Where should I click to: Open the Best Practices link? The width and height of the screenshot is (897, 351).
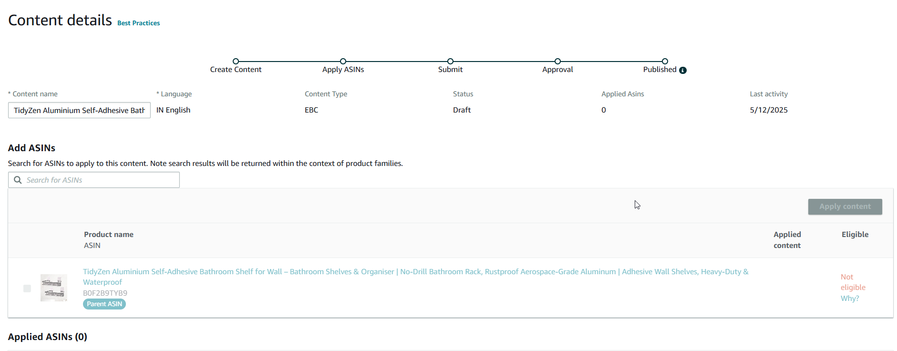click(138, 23)
